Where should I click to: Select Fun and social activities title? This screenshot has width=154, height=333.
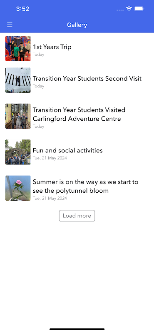pyautogui.click(x=67, y=150)
